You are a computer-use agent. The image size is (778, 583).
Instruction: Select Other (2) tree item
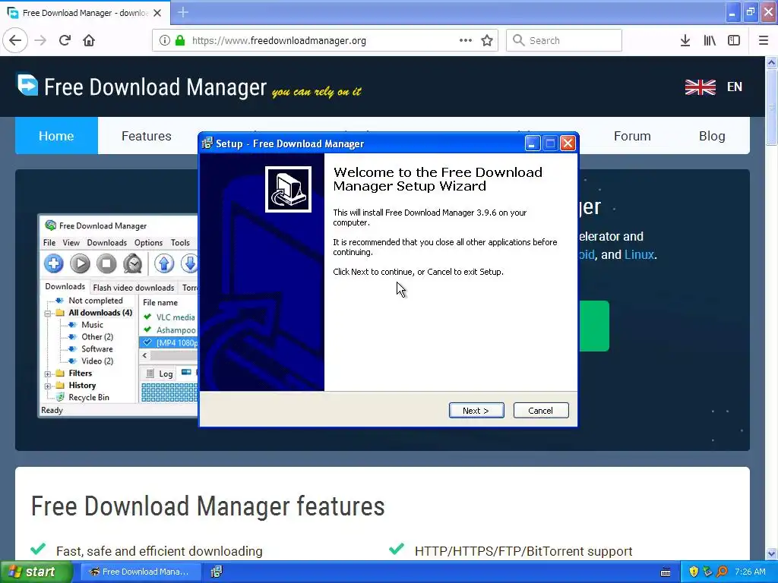(97, 336)
